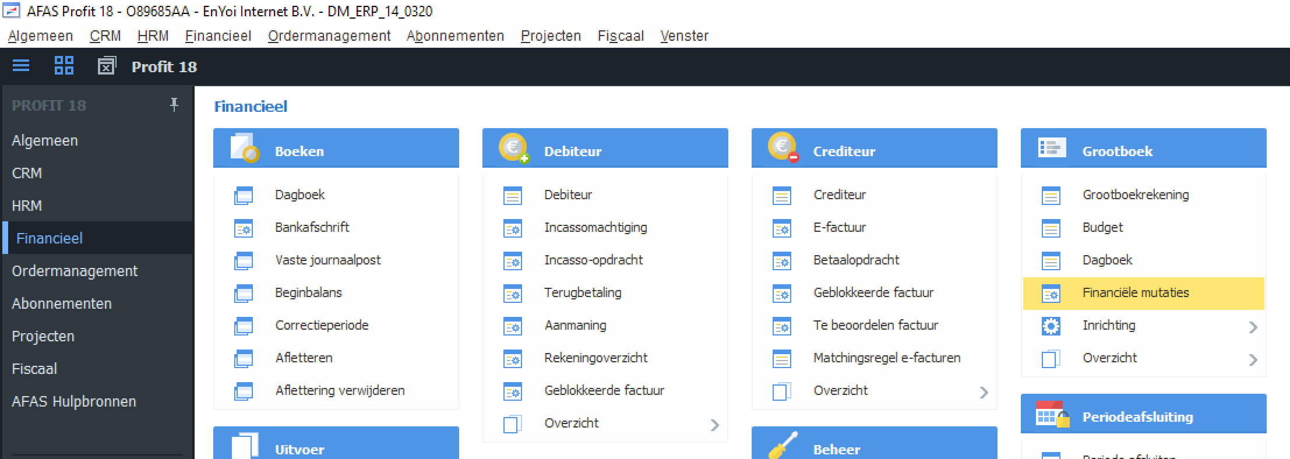This screenshot has width=1290, height=459.
Task: Click the Debiteur euro plus icon
Action: coord(513,148)
